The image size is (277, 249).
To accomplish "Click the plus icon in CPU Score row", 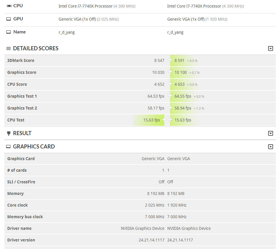I will coord(170,84).
